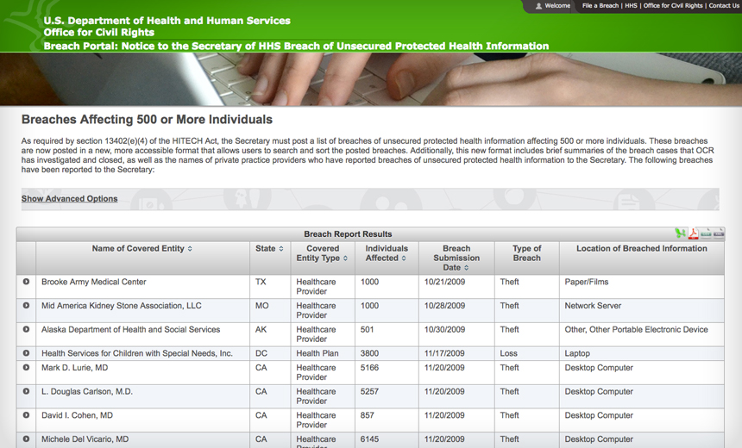Select Alaska Department of Health and Social Services
Image resolution: width=742 pixels, height=448 pixels.
pyautogui.click(x=130, y=329)
